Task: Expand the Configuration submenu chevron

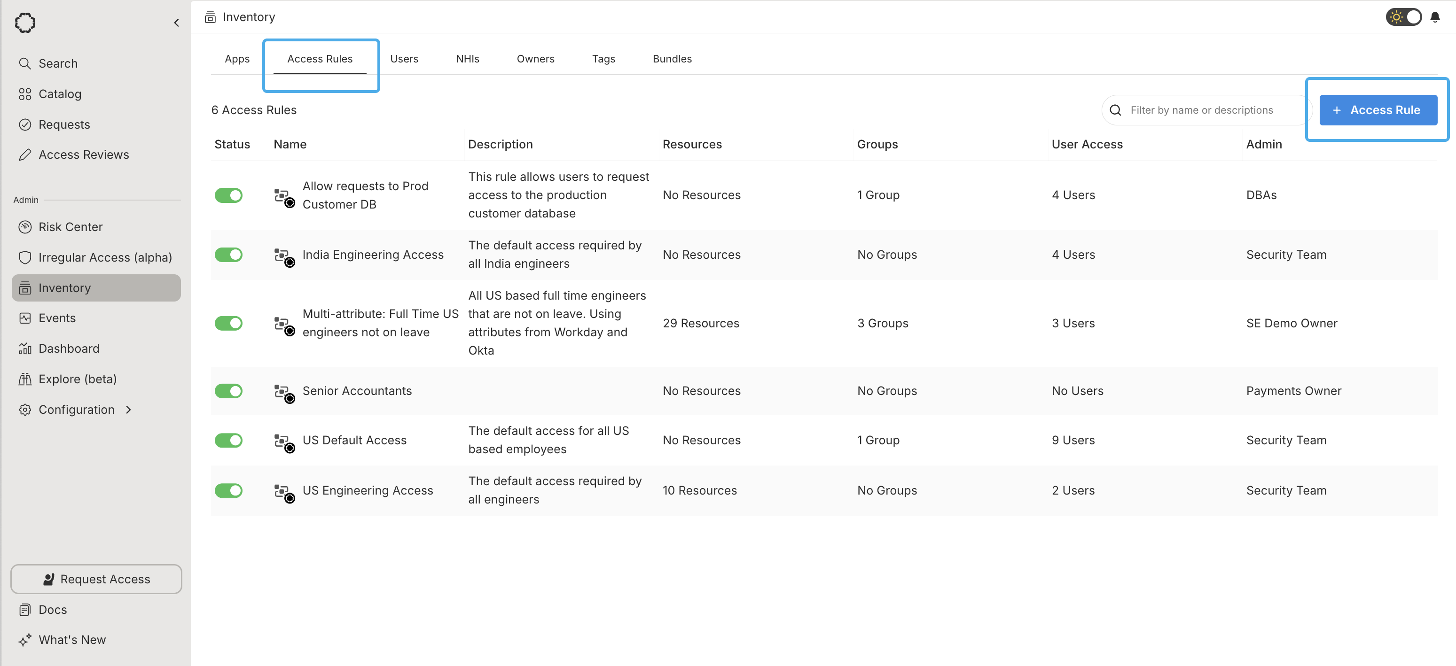Action: (x=128, y=409)
